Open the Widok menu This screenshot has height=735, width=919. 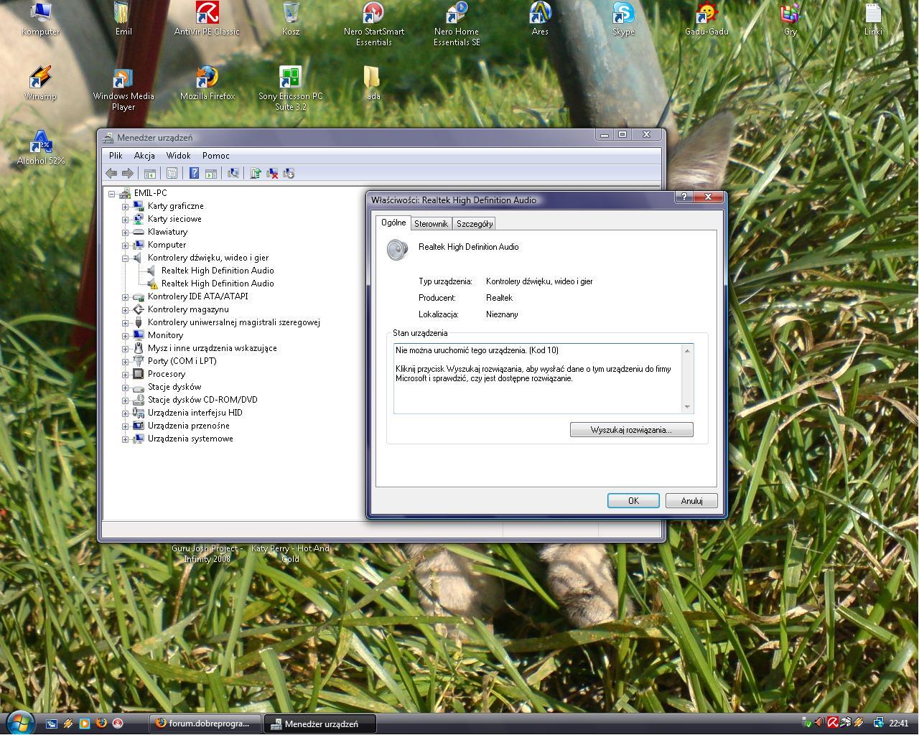(x=178, y=155)
